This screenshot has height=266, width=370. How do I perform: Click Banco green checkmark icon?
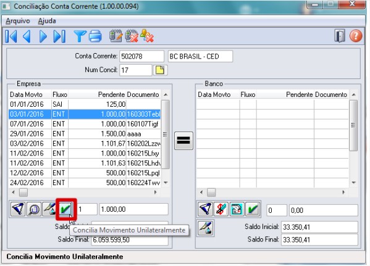pyautogui.click(x=253, y=209)
